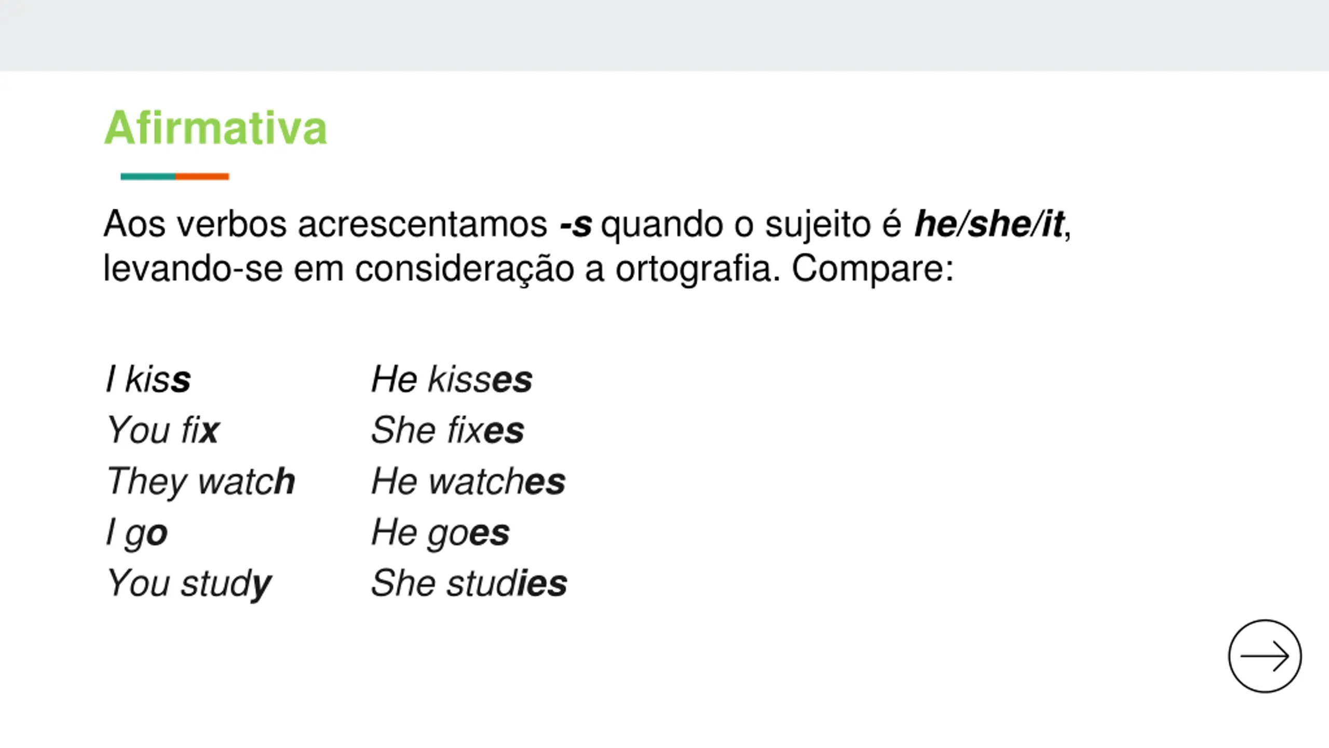1329x748 pixels.
Task: Select the example He kisses
Action: [452, 379]
